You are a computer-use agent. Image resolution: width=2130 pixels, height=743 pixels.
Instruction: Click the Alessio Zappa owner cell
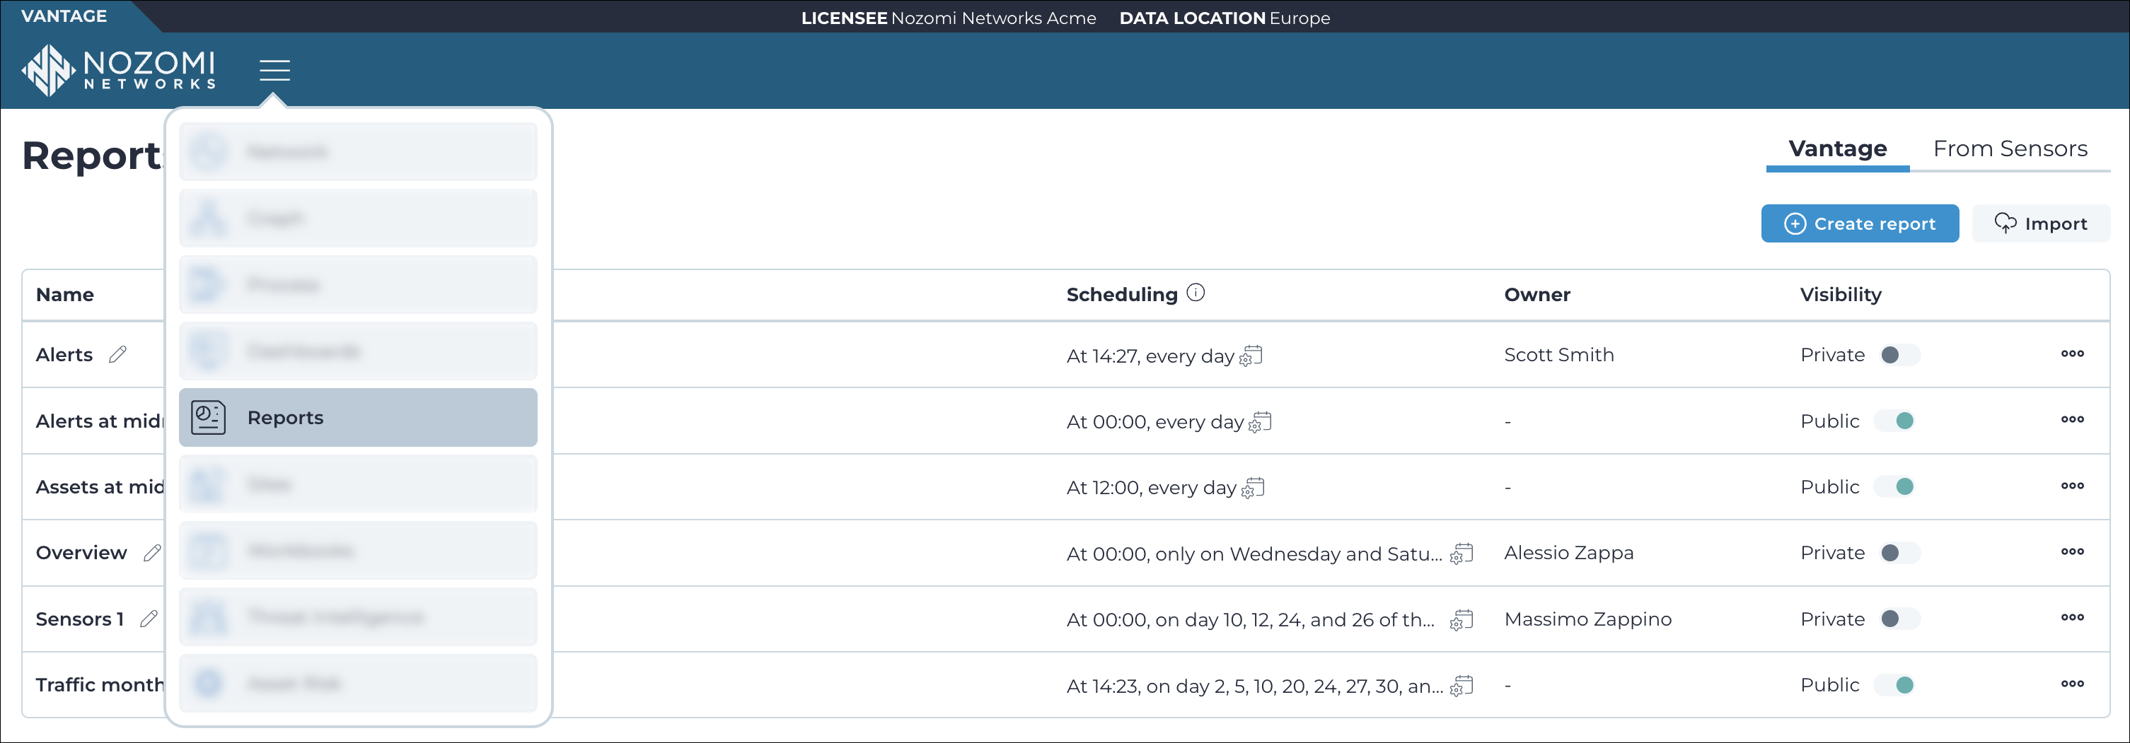[1568, 553]
